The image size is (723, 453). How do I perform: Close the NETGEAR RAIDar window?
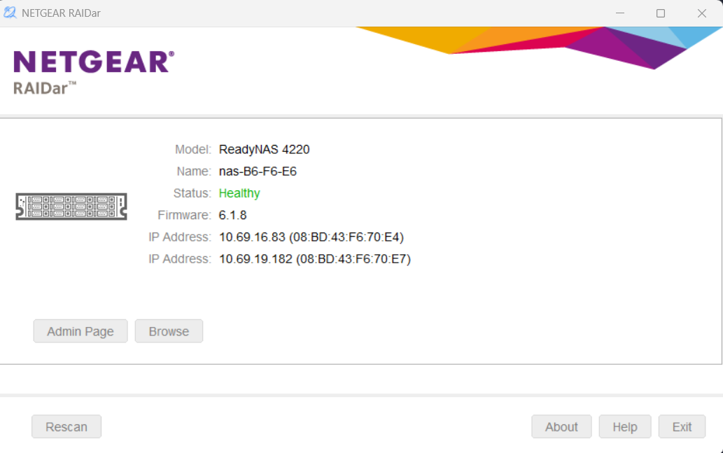coord(702,13)
